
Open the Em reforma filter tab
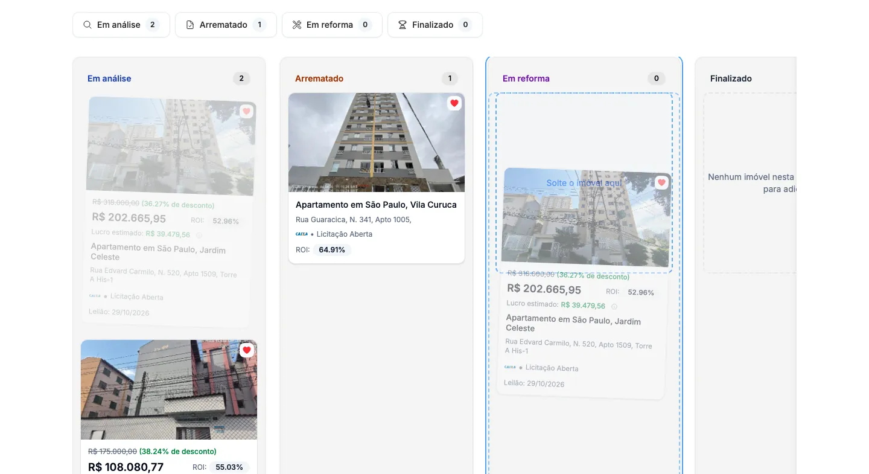point(332,25)
